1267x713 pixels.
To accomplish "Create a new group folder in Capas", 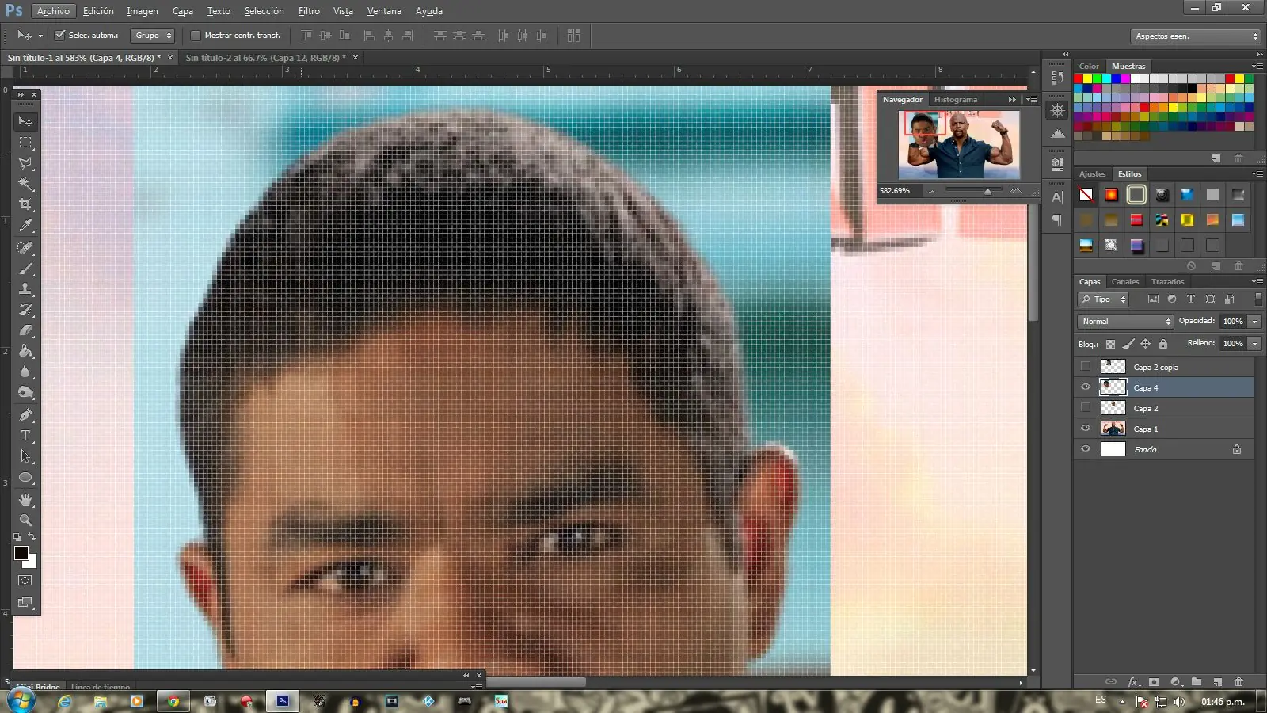I will 1197,682.
